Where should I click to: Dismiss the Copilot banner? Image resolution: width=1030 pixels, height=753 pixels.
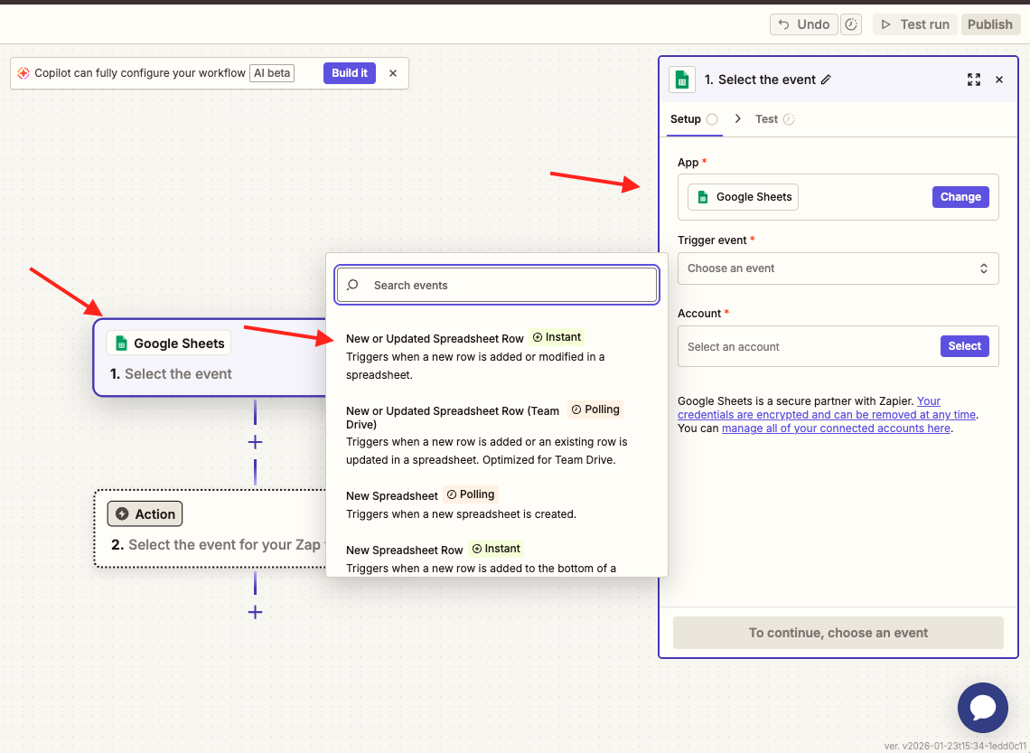pos(393,73)
